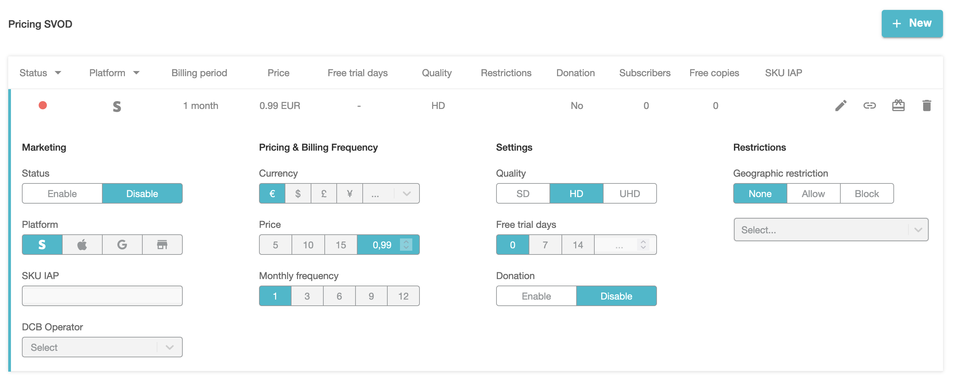Image resolution: width=956 pixels, height=386 pixels.
Task: Choose price 5
Action: pyautogui.click(x=275, y=245)
